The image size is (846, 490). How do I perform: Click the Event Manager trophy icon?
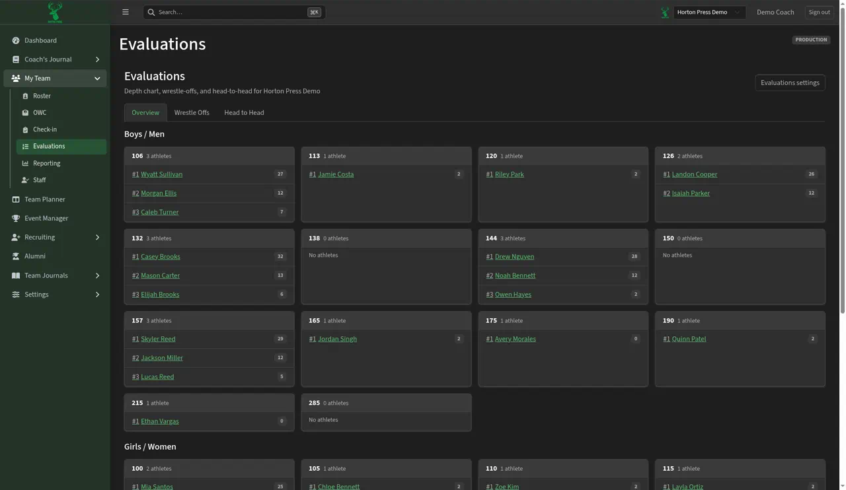16,219
